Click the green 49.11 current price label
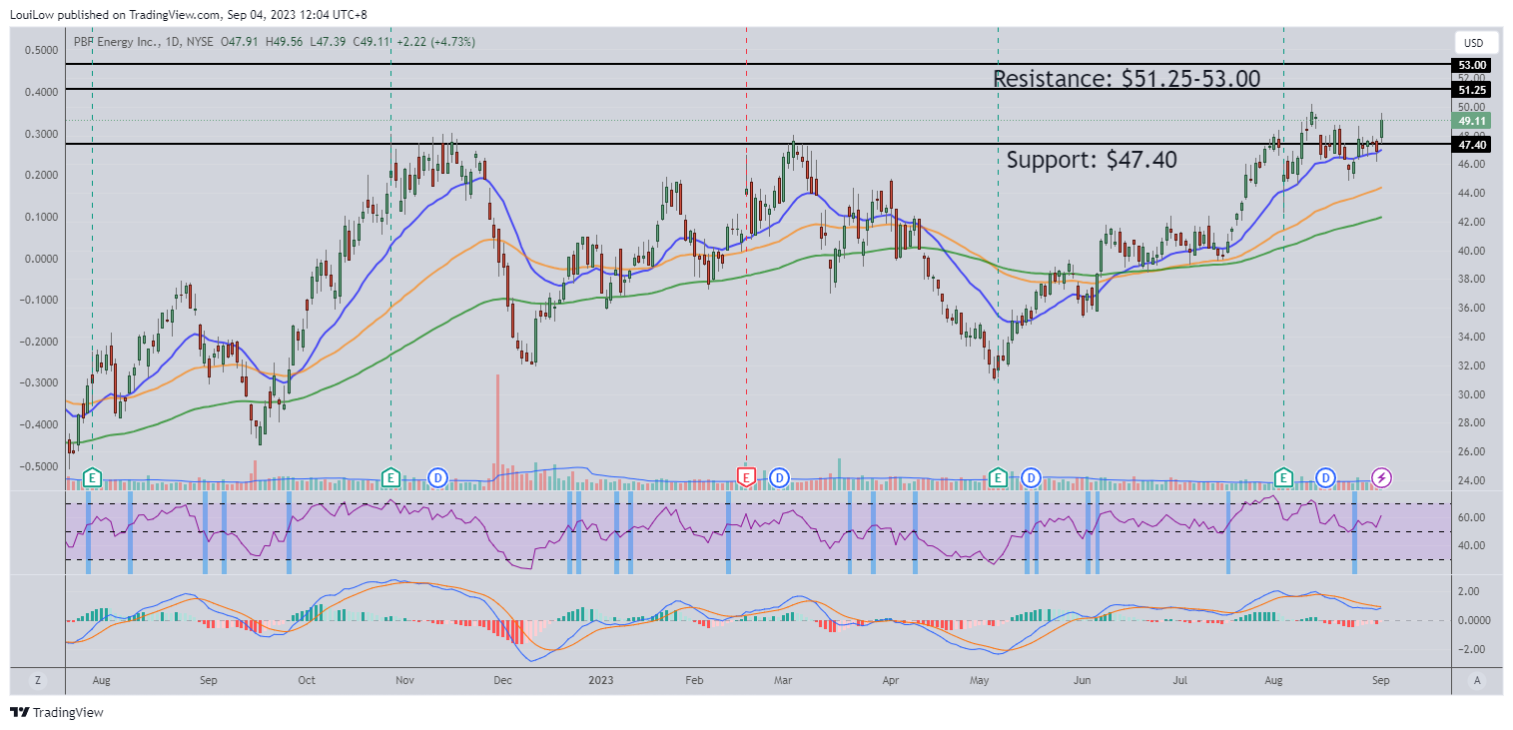 click(x=1472, y=120)
